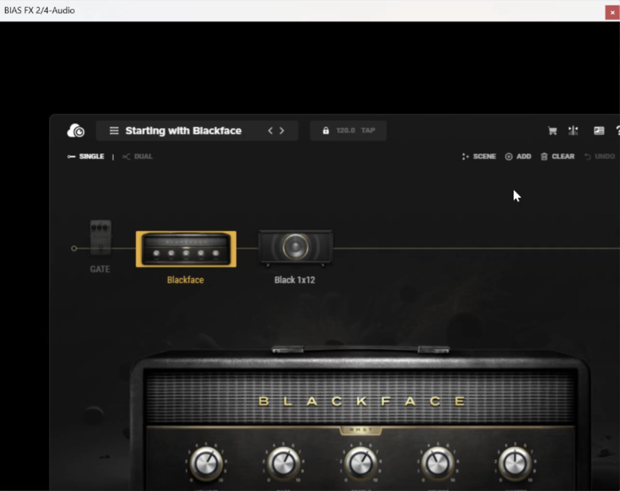Click ADD to insert a component

point(518,157)
